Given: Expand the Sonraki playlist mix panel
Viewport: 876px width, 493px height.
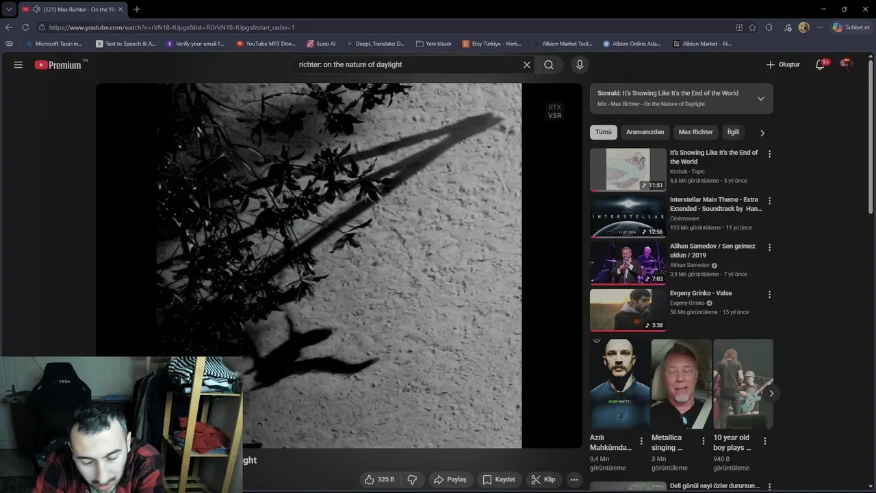Looking at the screenshot, I should (761, 99).
